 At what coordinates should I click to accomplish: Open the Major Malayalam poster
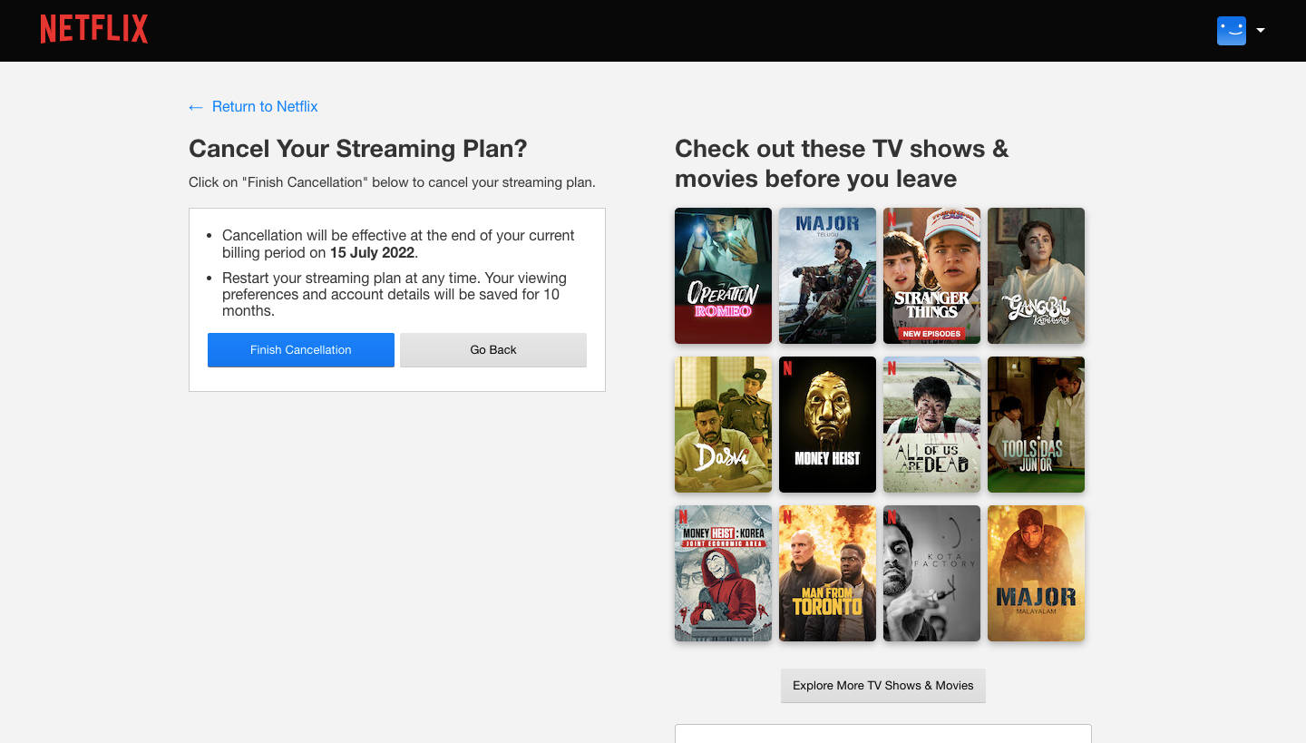pyautogui.click(x=1036, y=572)
